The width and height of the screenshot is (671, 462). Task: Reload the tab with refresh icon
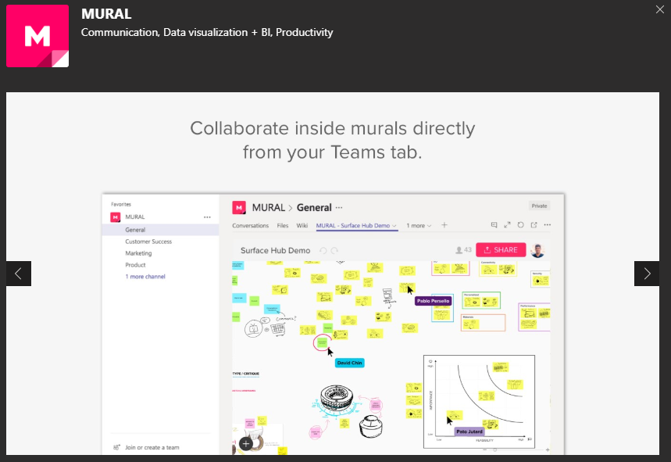coord(520,225)
